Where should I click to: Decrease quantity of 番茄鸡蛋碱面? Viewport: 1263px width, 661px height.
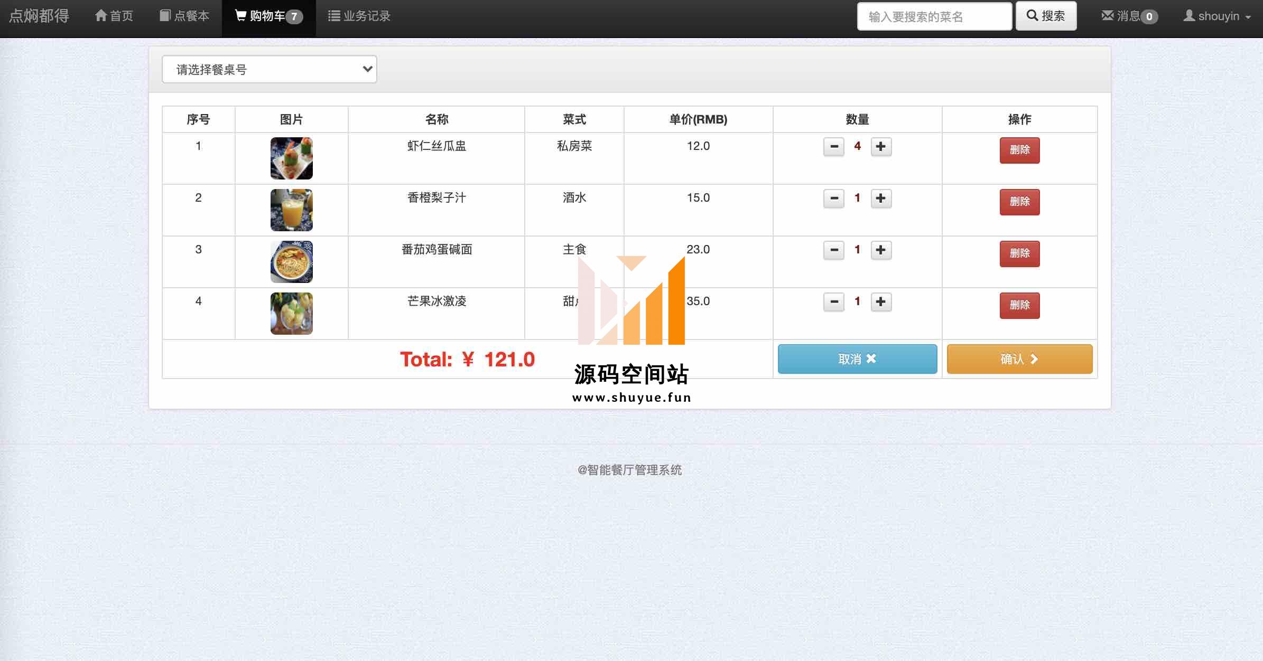tap(834, 250)
